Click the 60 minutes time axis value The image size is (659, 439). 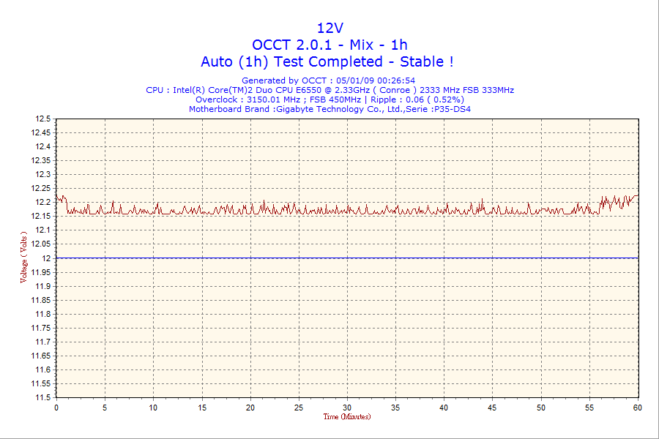point(638,408)
